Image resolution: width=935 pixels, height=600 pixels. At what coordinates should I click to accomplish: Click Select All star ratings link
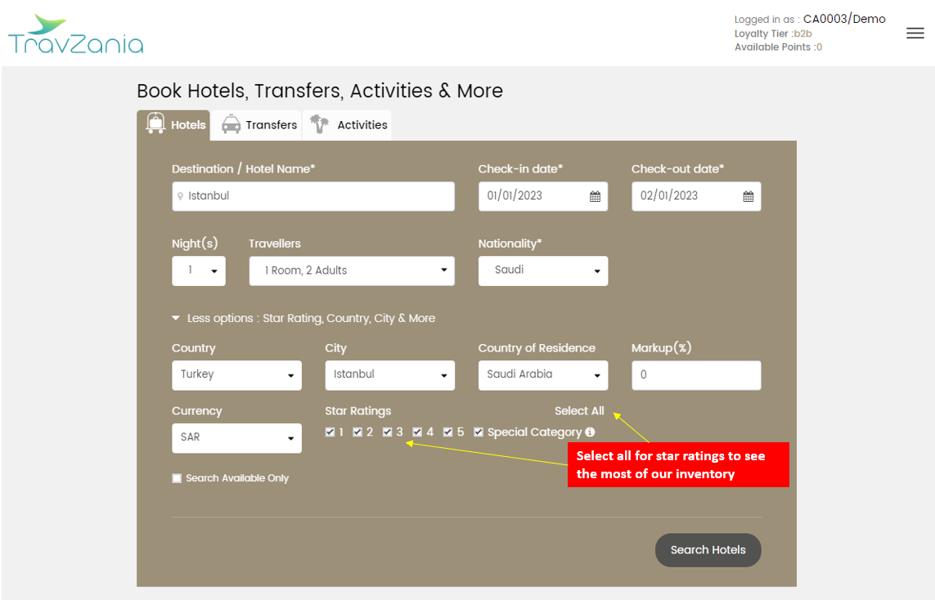(x=579, y=410)
